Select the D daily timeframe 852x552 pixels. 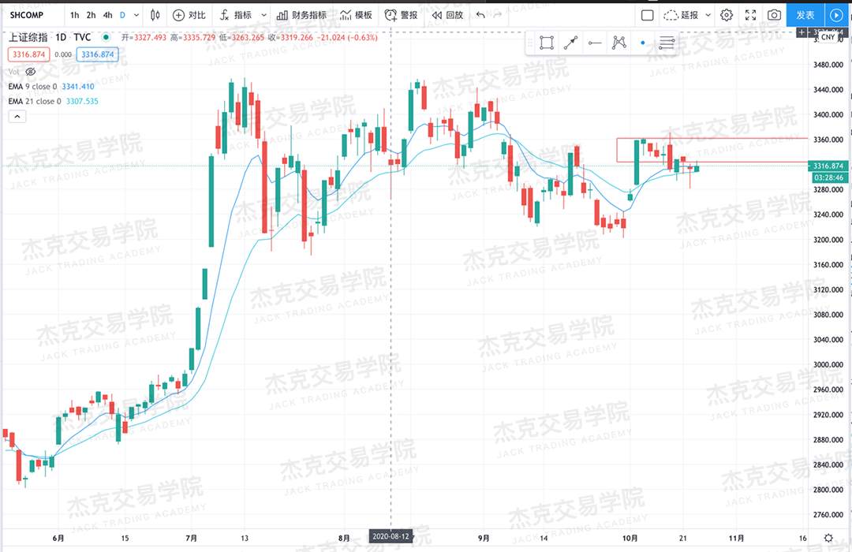coord(123,15)
